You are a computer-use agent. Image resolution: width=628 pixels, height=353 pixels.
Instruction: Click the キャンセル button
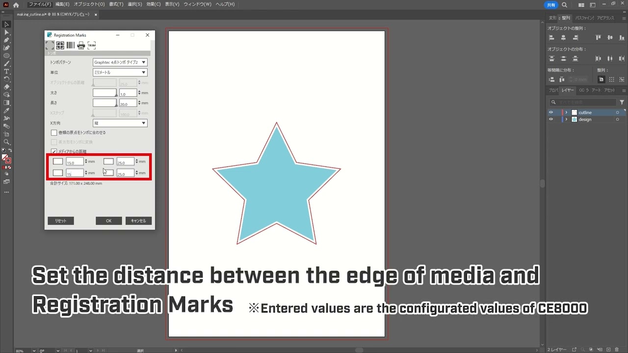point(138,221)
